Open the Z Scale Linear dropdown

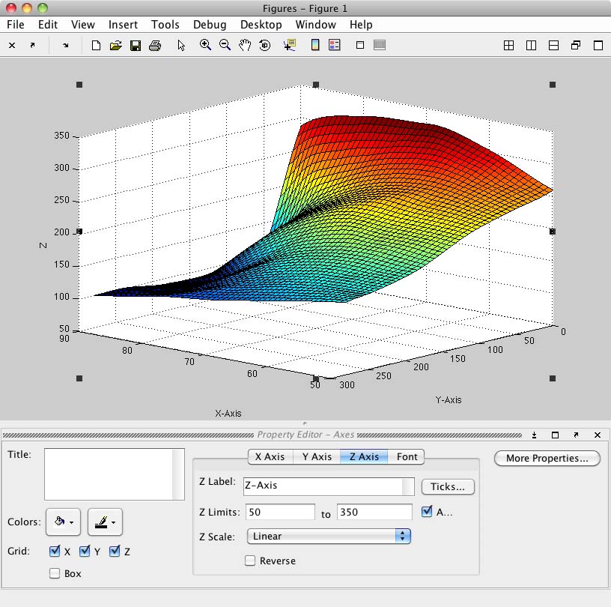coord(328,536)
